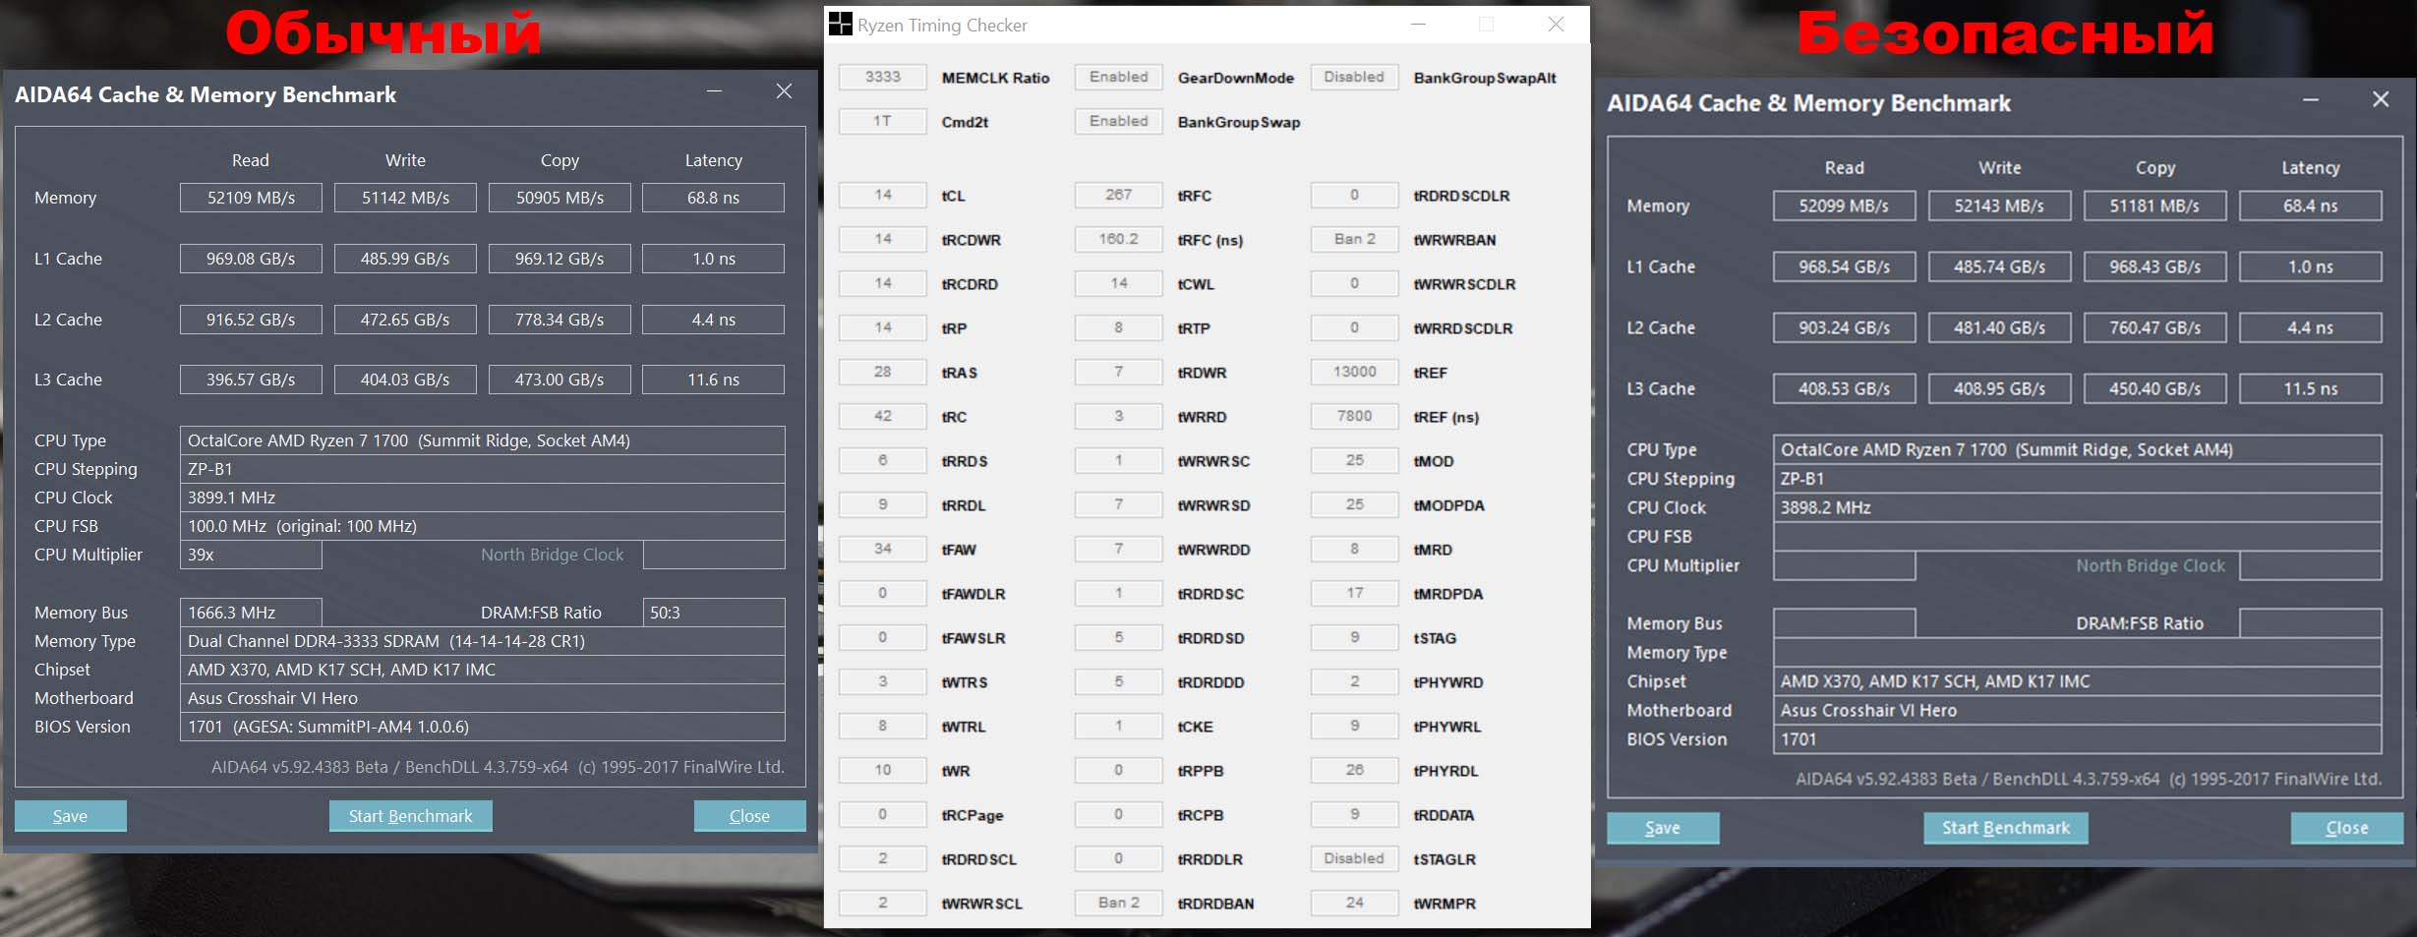Click the Ryzen Timing Checker title bar icon
The height and width of the screenshot is (937, 2417).
point(841,25)
